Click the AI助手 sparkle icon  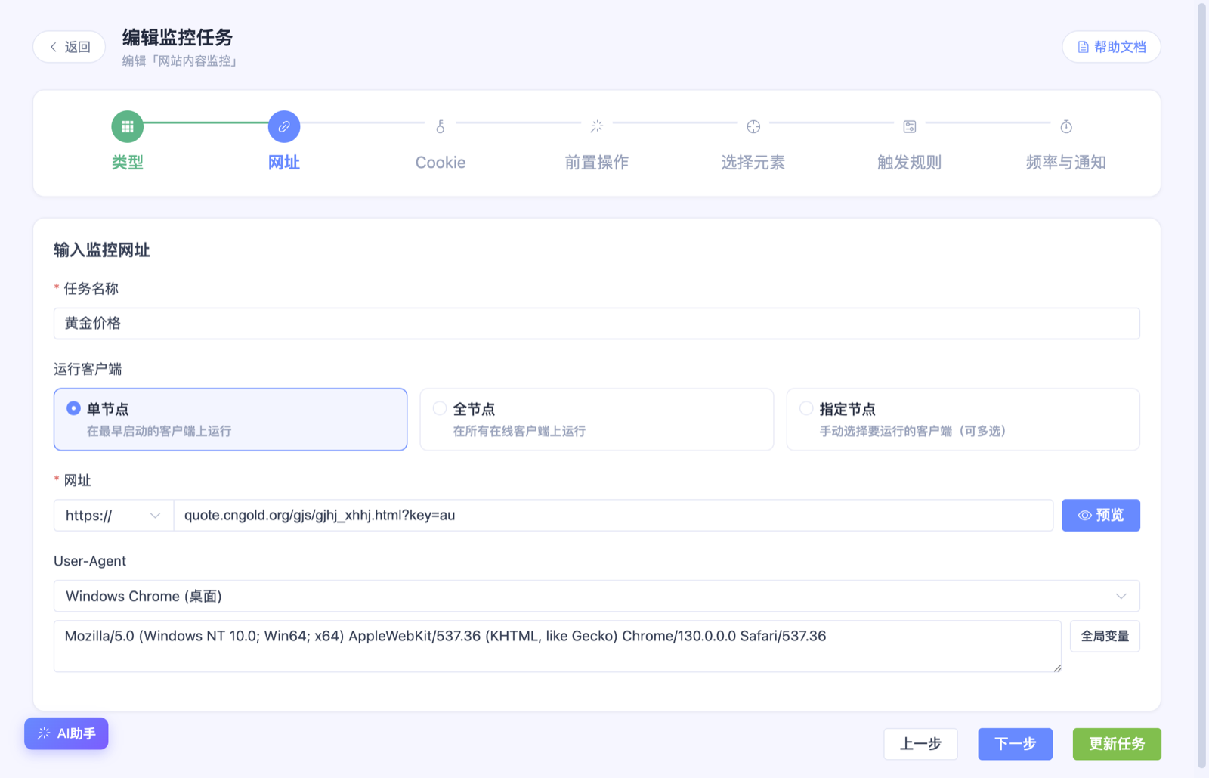(44, 733)
